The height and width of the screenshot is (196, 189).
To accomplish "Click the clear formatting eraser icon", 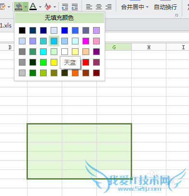I will pyautogui.click(x=48, y=7).
